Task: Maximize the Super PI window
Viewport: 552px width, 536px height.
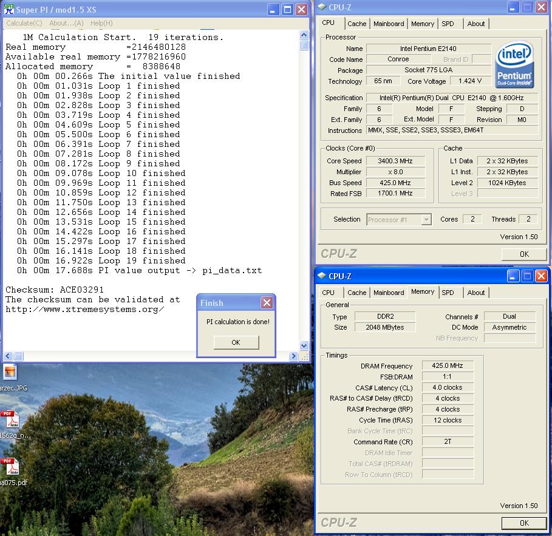Action: click(287, 10)
